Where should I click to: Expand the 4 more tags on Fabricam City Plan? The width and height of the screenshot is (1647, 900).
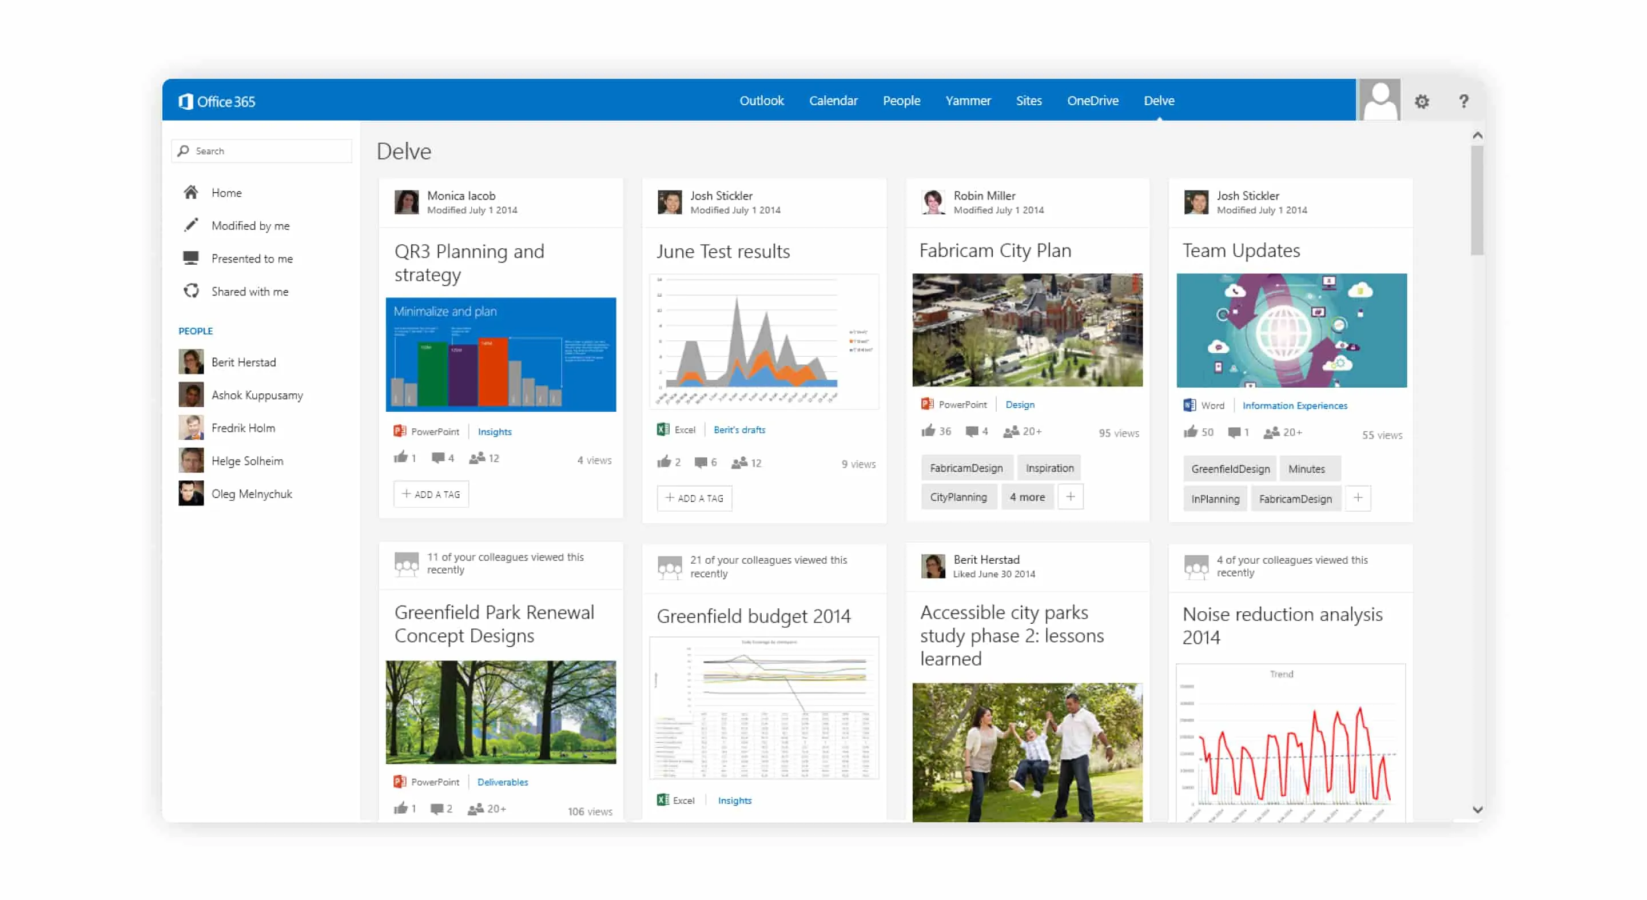pyautogui.click(x=1027, y=497)
